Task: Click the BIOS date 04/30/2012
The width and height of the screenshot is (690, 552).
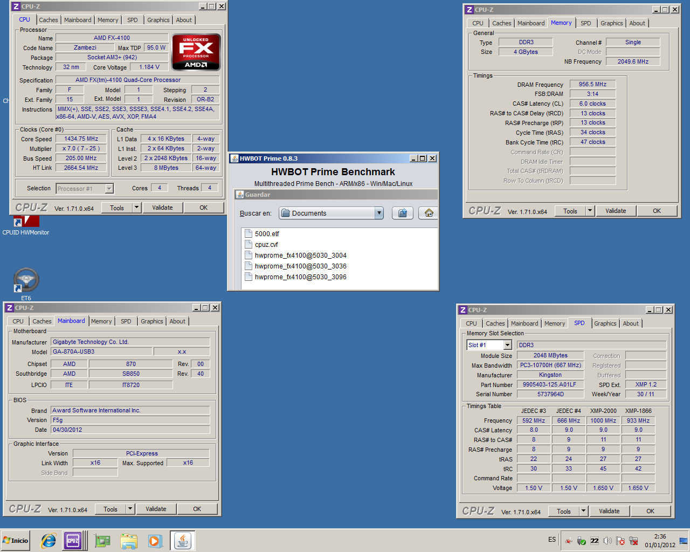Action: (130, 430)
